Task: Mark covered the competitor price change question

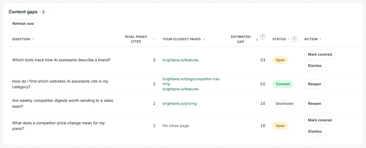Action: pyautogui.click(x=320, y=120)
